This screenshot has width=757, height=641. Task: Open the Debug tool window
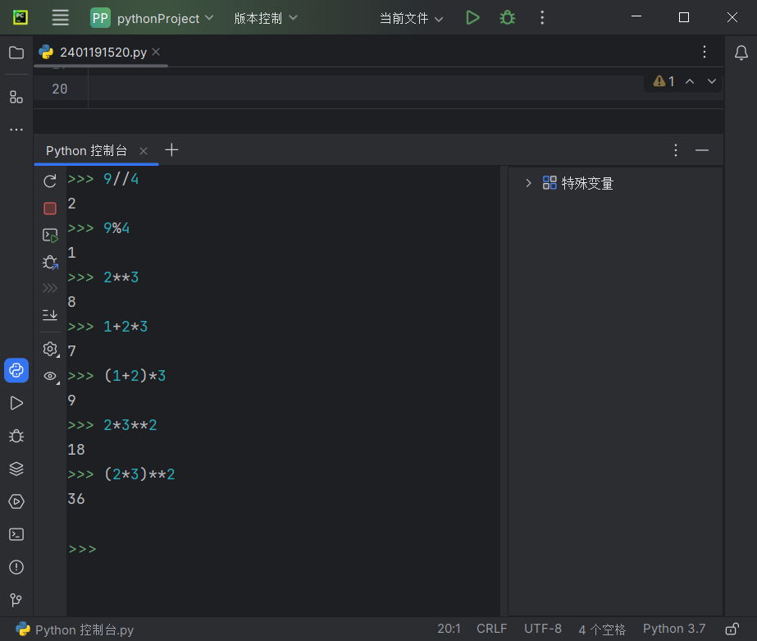[x=16, y=436]
